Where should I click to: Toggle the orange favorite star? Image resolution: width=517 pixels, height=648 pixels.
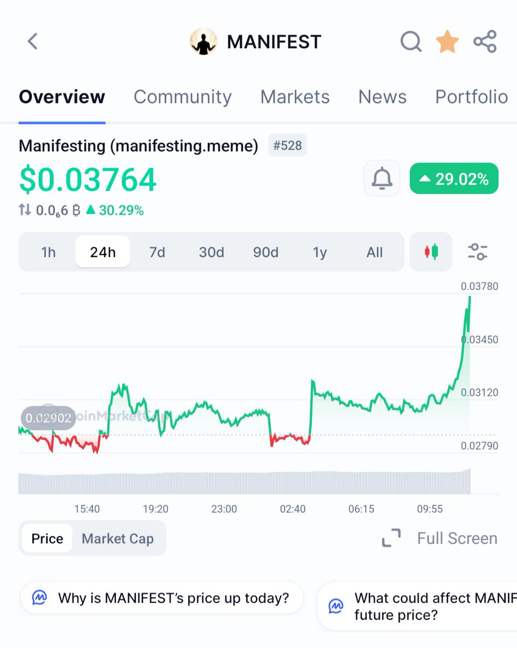(447, 42)
